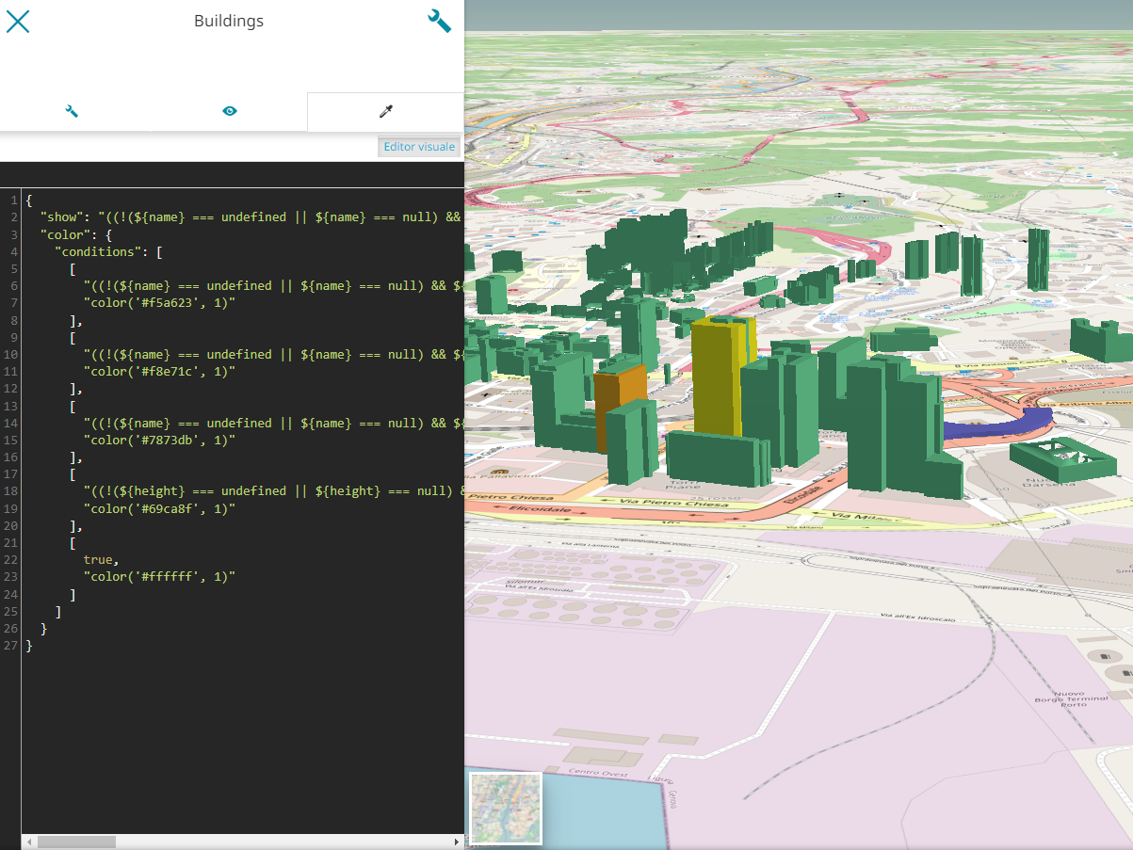Click line number 3 in the editor gutter

[x=14, y=234]
